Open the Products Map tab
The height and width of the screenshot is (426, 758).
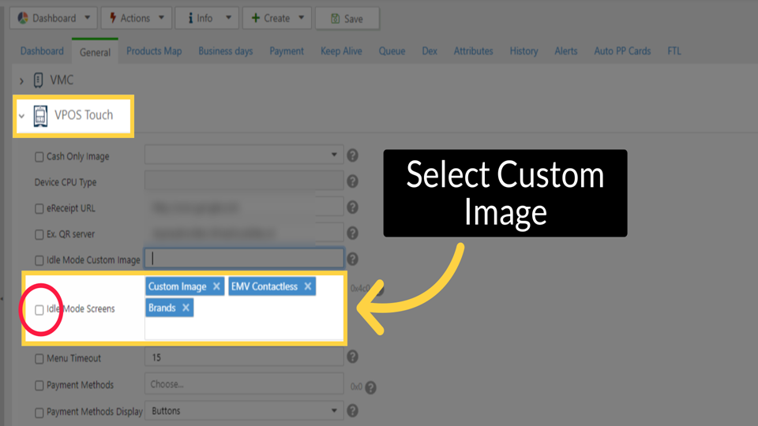154,51
